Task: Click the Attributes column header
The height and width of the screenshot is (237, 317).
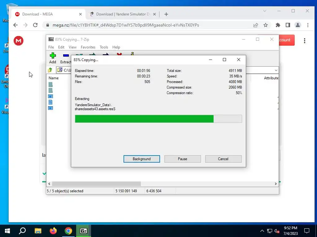Action: (x=271, y=78)
